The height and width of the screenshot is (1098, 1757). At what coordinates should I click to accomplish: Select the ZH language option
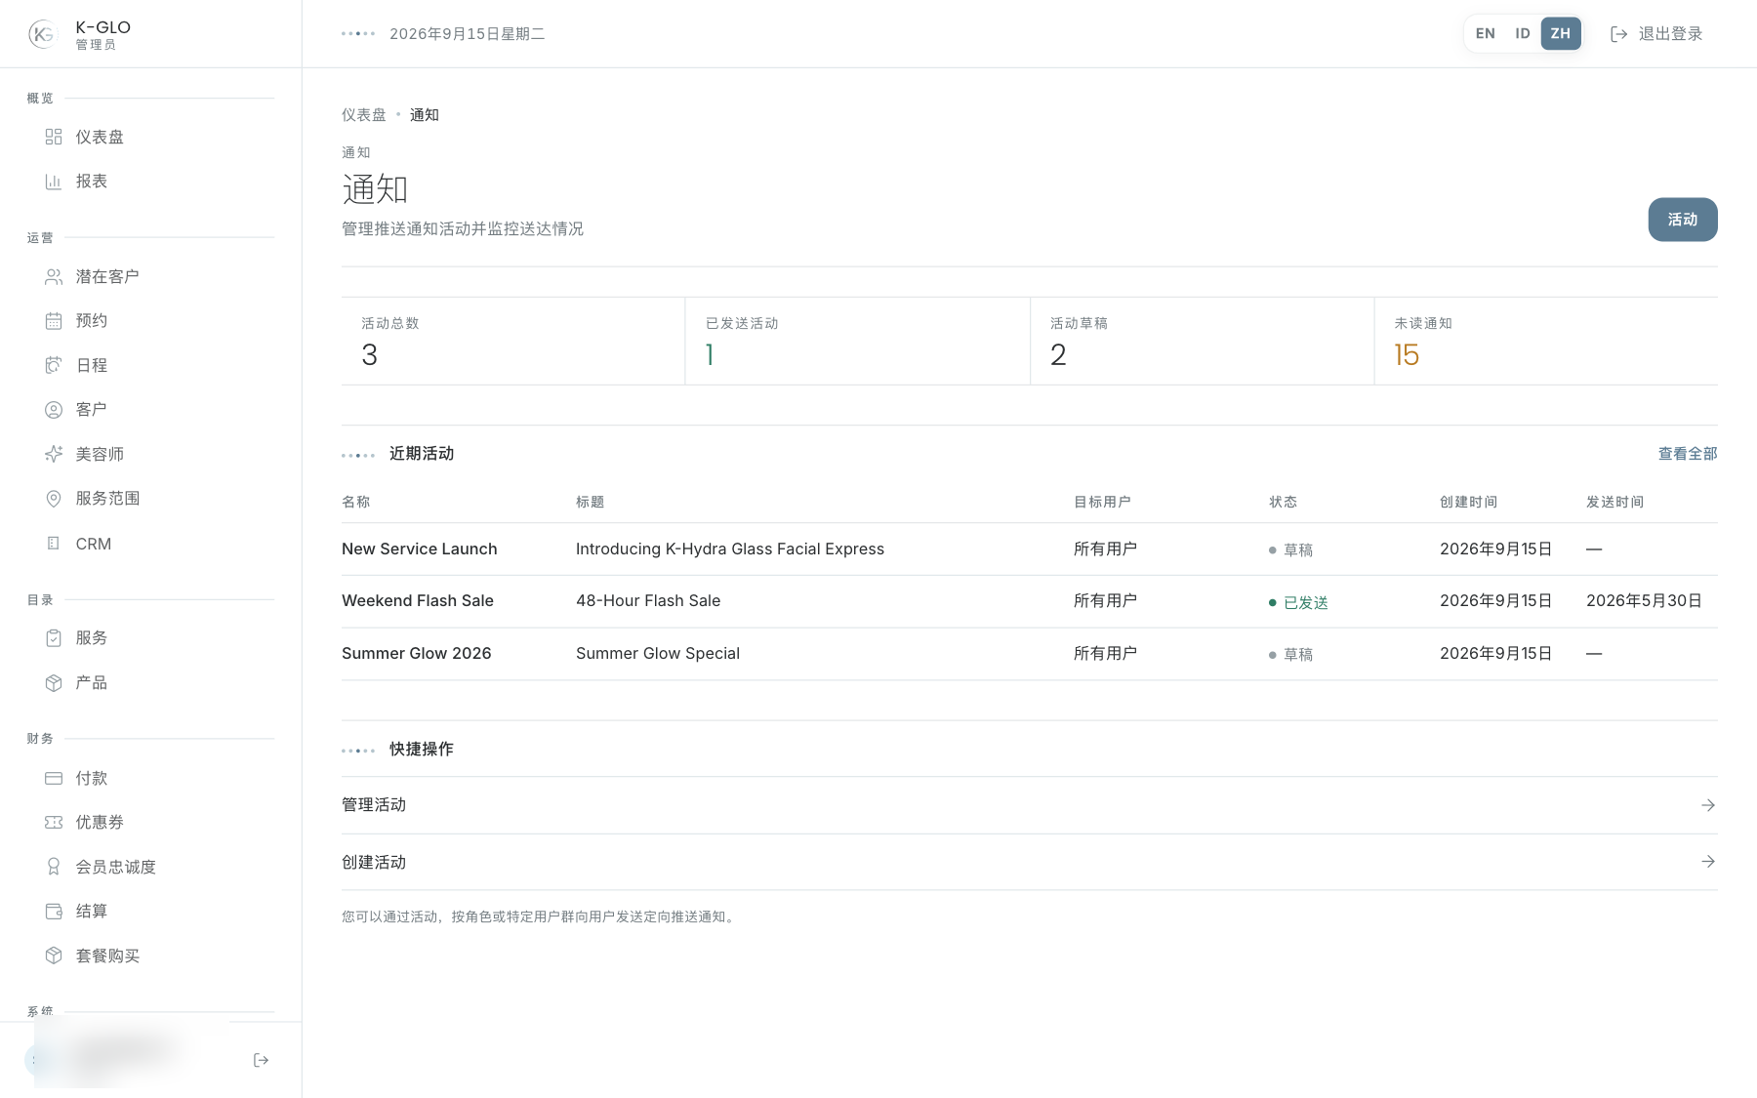[1561, 33]
